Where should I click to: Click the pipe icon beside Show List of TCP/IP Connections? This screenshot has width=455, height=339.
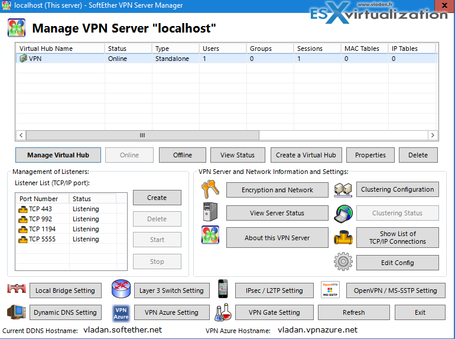(343, 237)
